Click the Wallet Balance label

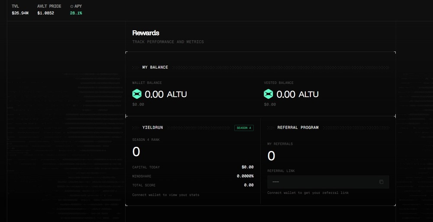pos(147,82)
